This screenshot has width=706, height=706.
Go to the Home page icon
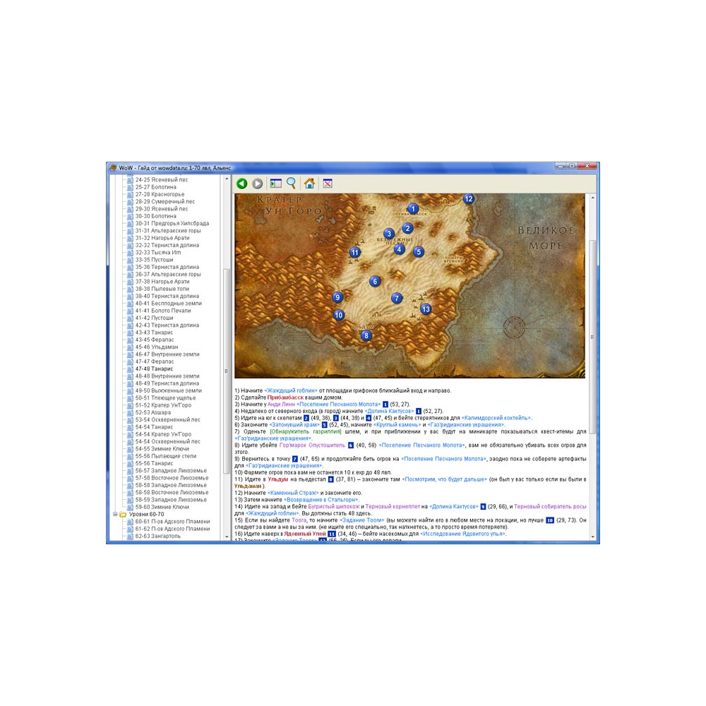pyautogui.click(x=309, y=184)
